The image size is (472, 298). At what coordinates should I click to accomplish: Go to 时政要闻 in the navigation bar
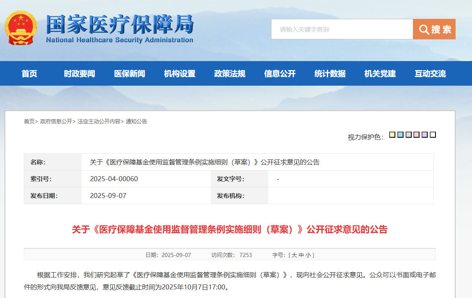click(x=80, y=74)
